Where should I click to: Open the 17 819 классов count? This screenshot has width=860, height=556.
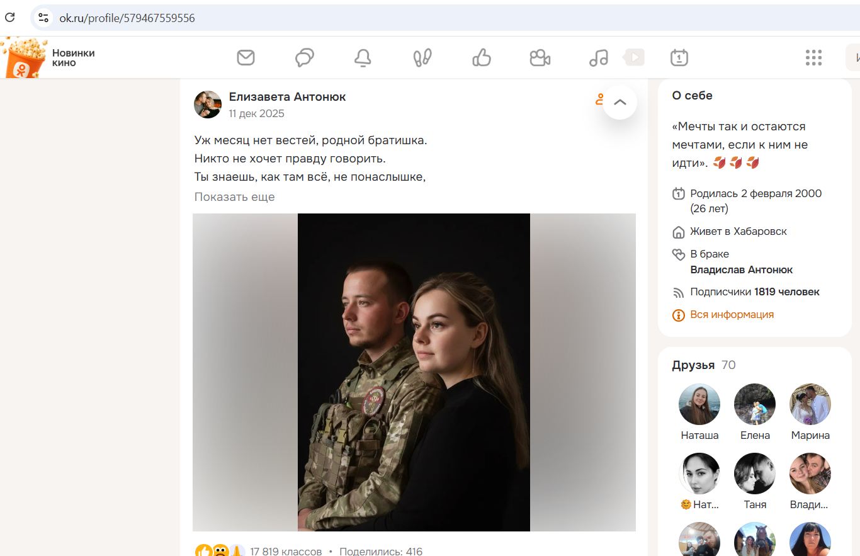[286, 552]
